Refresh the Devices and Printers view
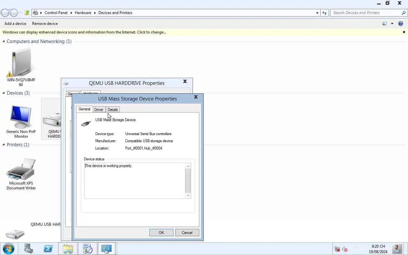Screen dimensions: 408x255 (x=324, y=13)
